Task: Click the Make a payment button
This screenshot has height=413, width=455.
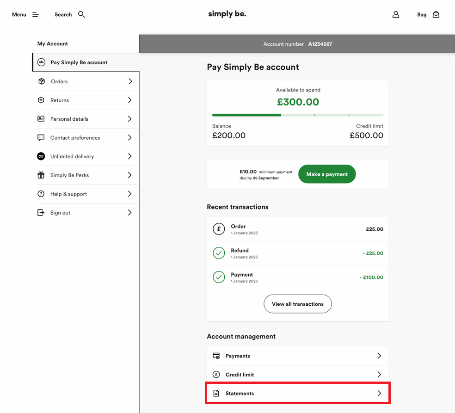Action: [x=327, y=174]
